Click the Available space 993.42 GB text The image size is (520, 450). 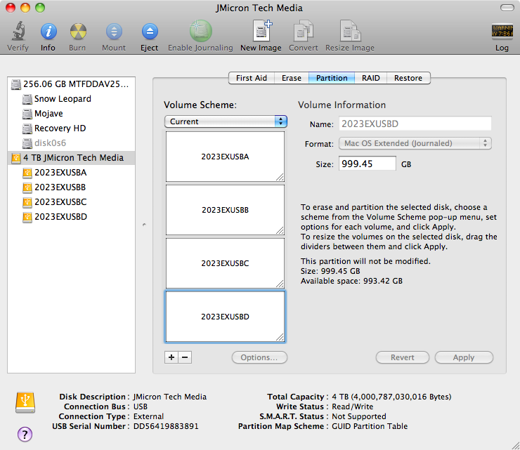[x=351, y=281]
